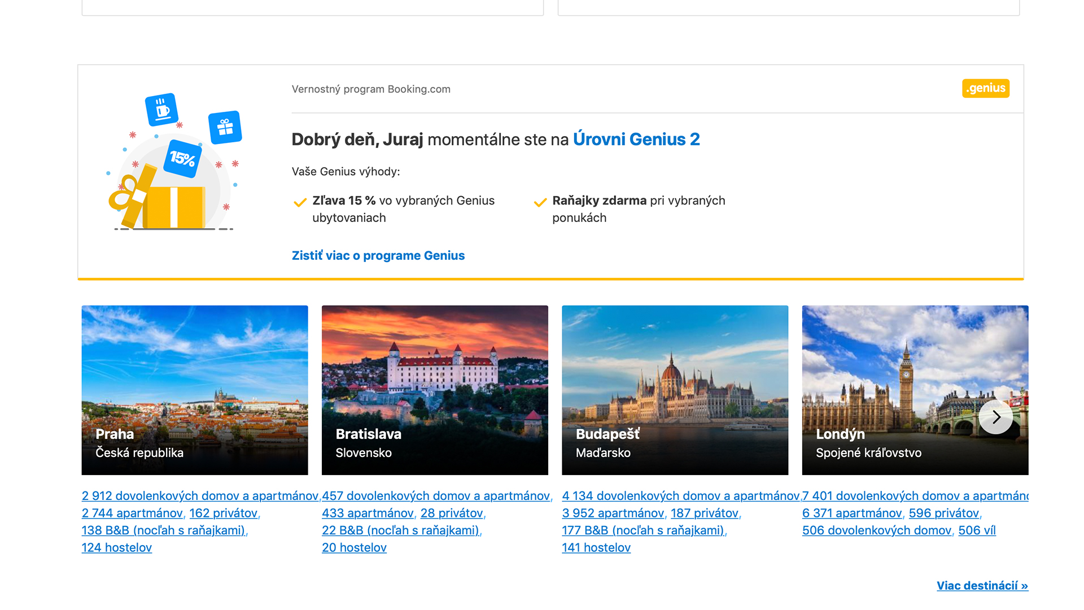The image size is (1084, 610).
Task: Open 162 privátov link
Action: [x=223, y=513]
